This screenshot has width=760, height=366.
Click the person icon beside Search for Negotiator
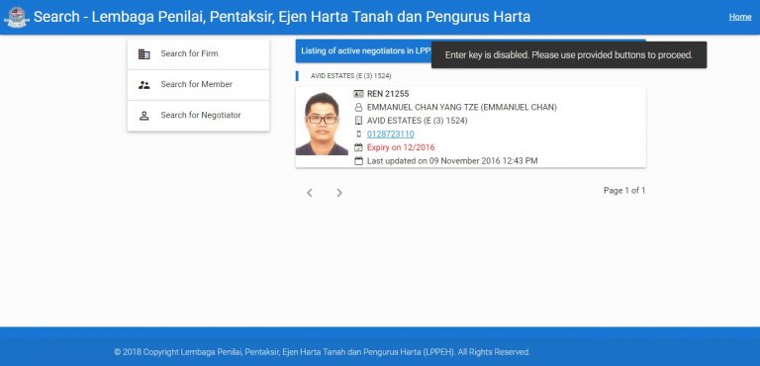click(143, 116)
